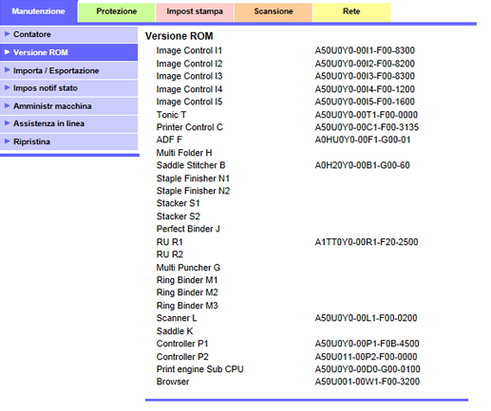Open Amministr macchina menu entry
The image size is (491, 411).
[68, 106]
